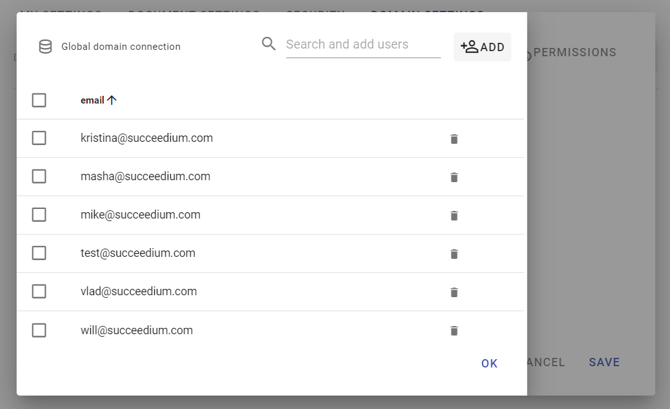
Task: Sort by the email column header
Action: click(92, 100)
